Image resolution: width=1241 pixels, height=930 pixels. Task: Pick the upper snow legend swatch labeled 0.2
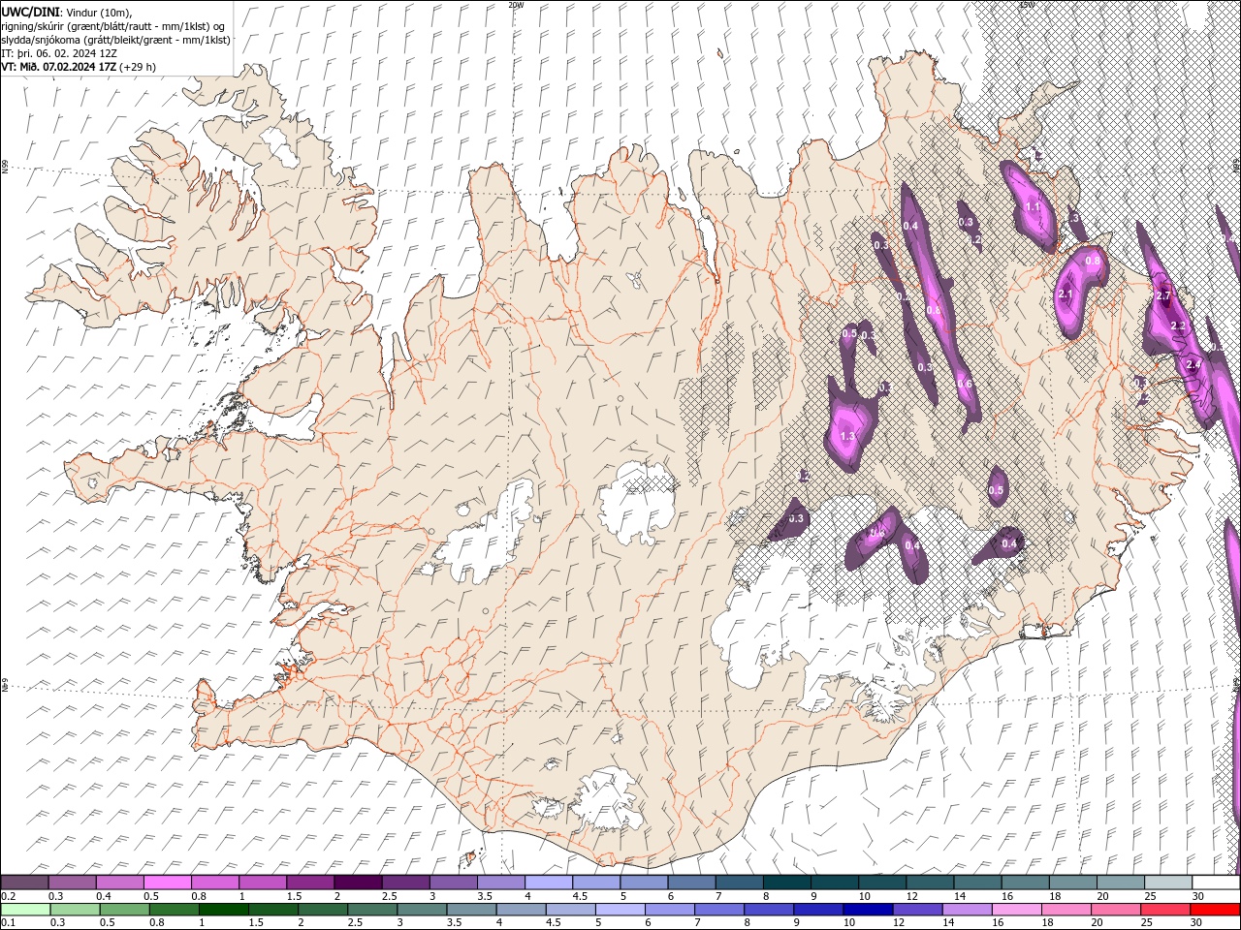tap(25, 883)
